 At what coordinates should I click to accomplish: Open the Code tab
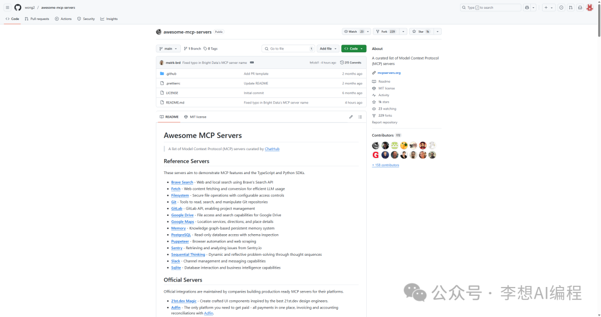[x=12, y=19]
